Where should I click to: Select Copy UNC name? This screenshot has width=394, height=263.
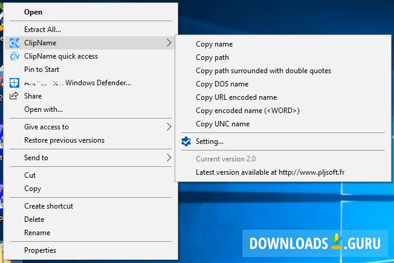283,124
